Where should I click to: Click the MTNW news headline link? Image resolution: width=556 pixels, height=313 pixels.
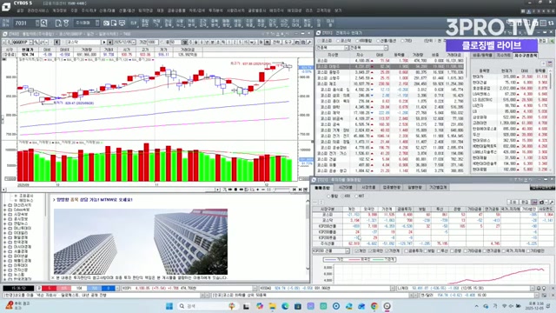pyautogui.click(x=95, y=200)
